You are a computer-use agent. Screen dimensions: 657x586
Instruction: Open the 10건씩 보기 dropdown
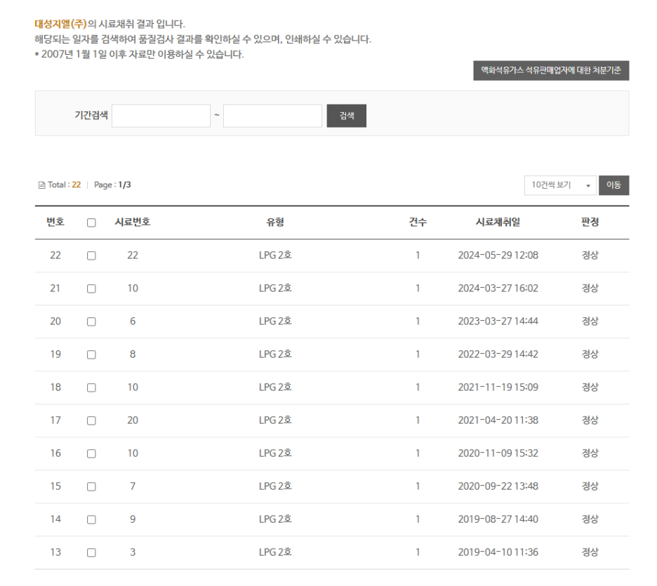tap(561, 185)
